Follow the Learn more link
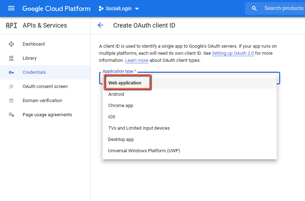This screenshot has width=305, height=201. click(x=137, y=60)
